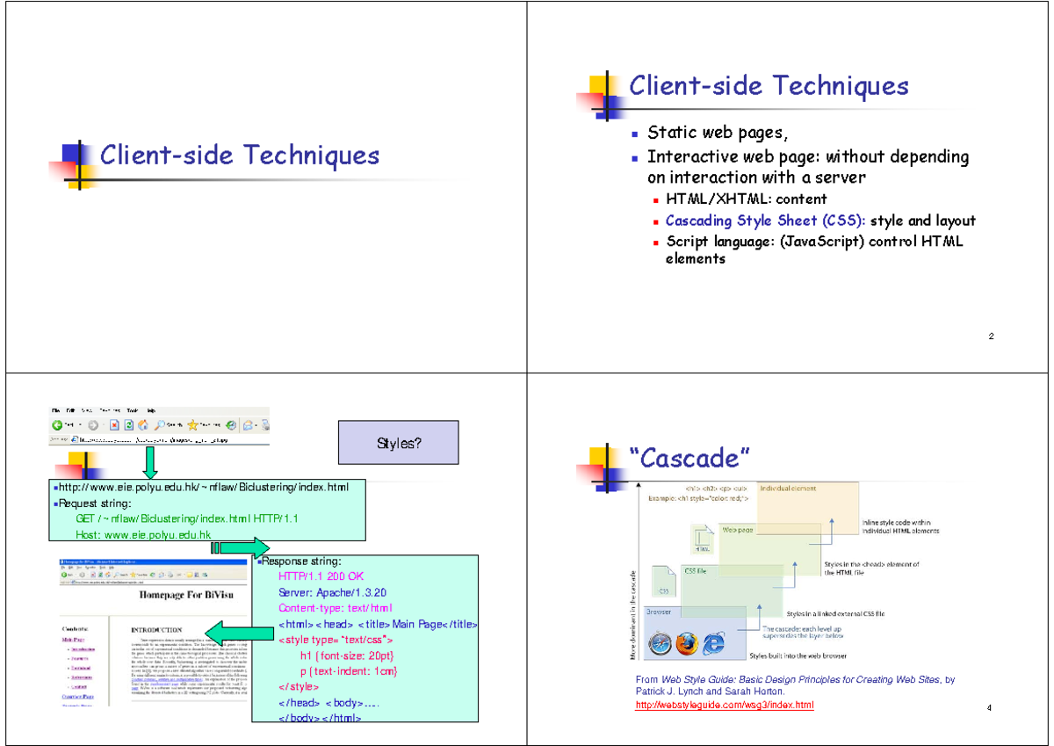Click the 'Response string:' label
This screenshot has width=1054, height=746.
point(301,561)
